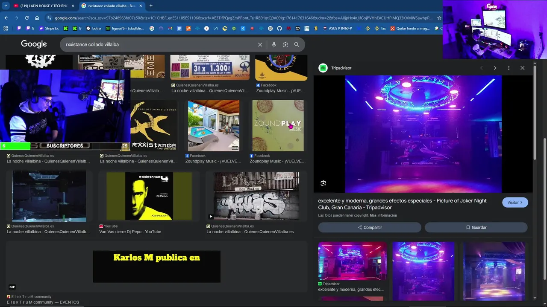547x307 pixels.
Task: Click the Van Vas cierre Dj Pepo - YouTube title
Action: point(130,232)
